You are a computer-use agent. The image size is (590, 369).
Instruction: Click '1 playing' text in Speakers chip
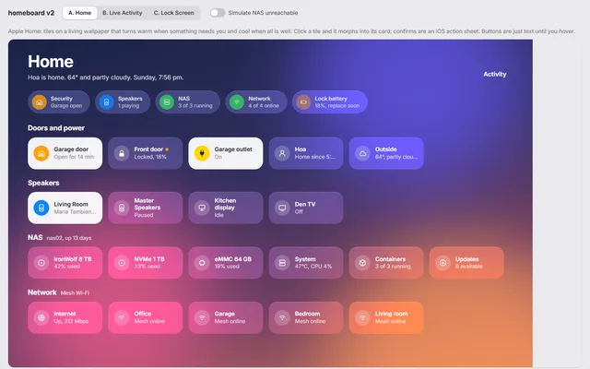coord(128,106)
